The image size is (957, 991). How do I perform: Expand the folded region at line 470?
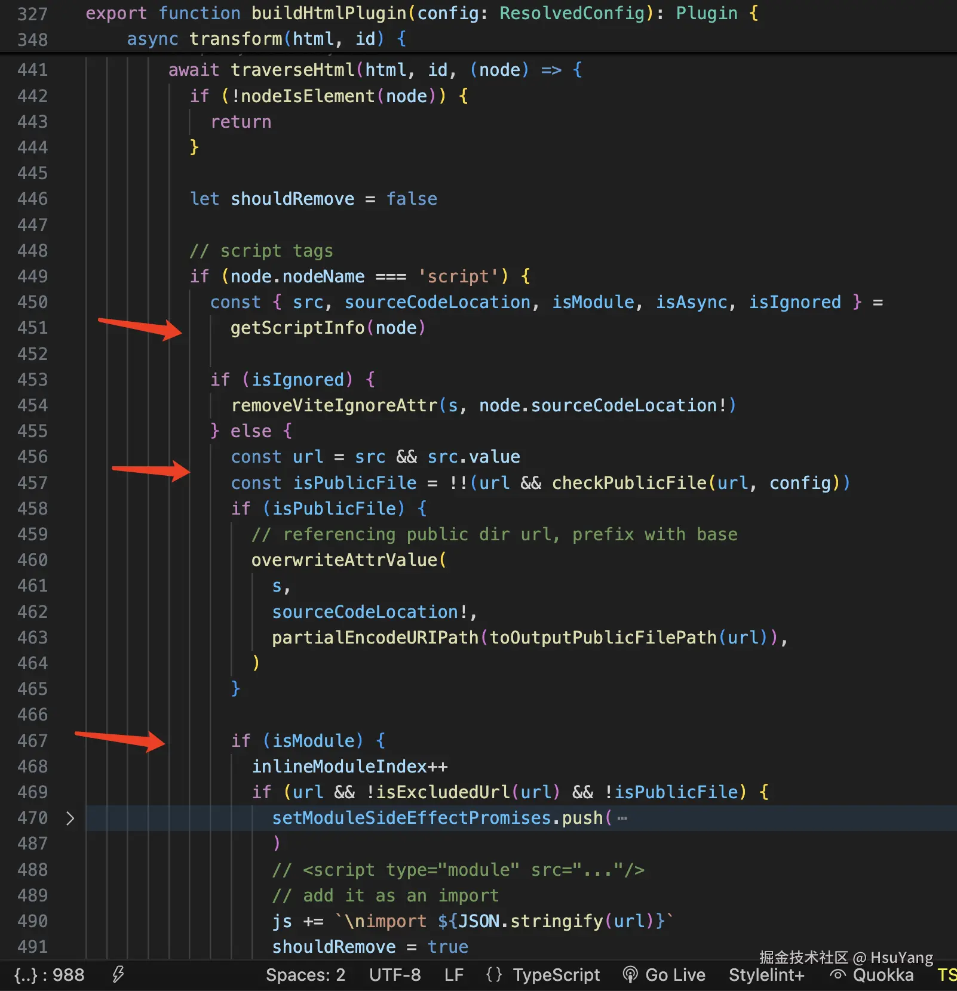click(x=70, y=818)
